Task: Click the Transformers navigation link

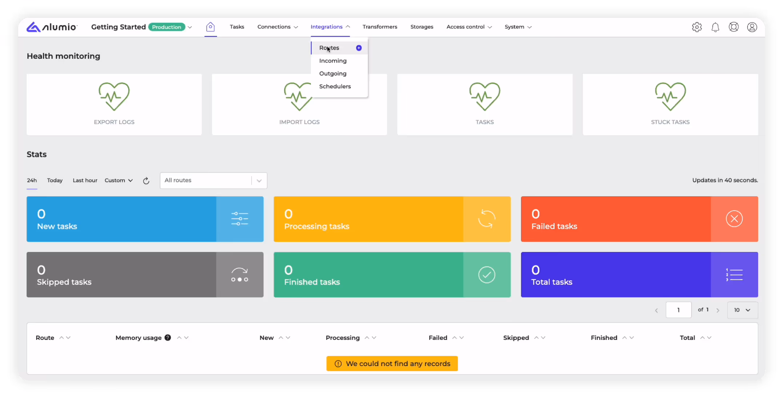Action: click(x=380, y=27)
